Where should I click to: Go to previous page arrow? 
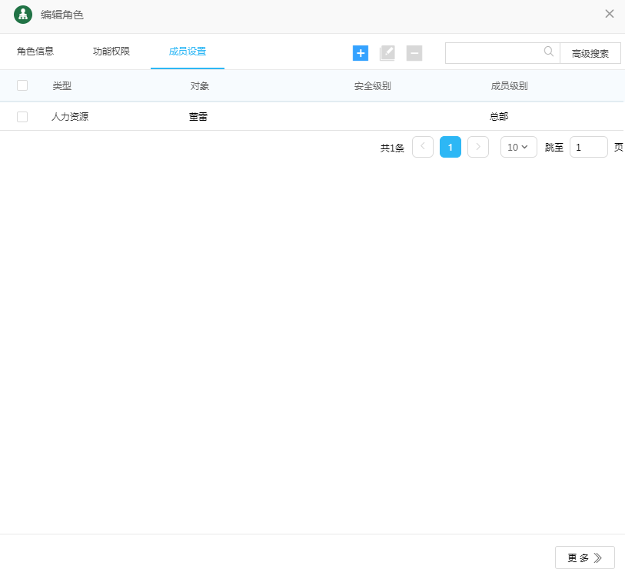click(x=423, y=147)
